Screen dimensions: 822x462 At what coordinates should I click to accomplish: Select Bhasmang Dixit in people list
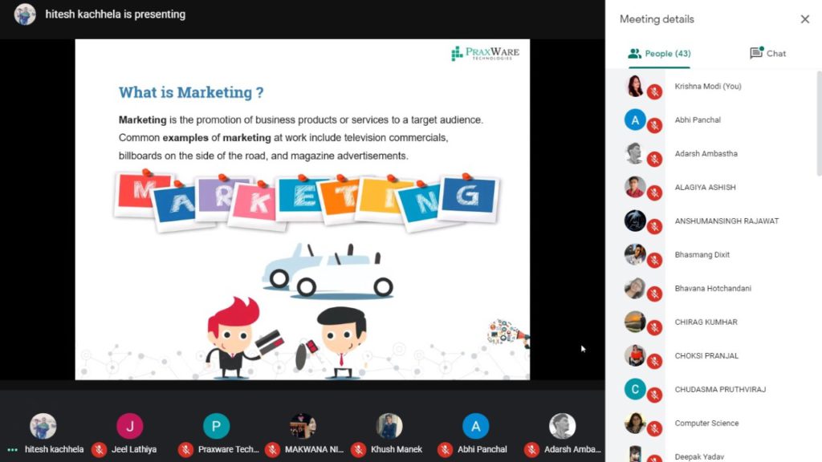(702, 254)
